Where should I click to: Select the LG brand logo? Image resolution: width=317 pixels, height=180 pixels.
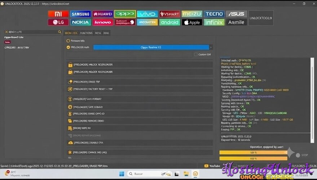click(58, 22)
